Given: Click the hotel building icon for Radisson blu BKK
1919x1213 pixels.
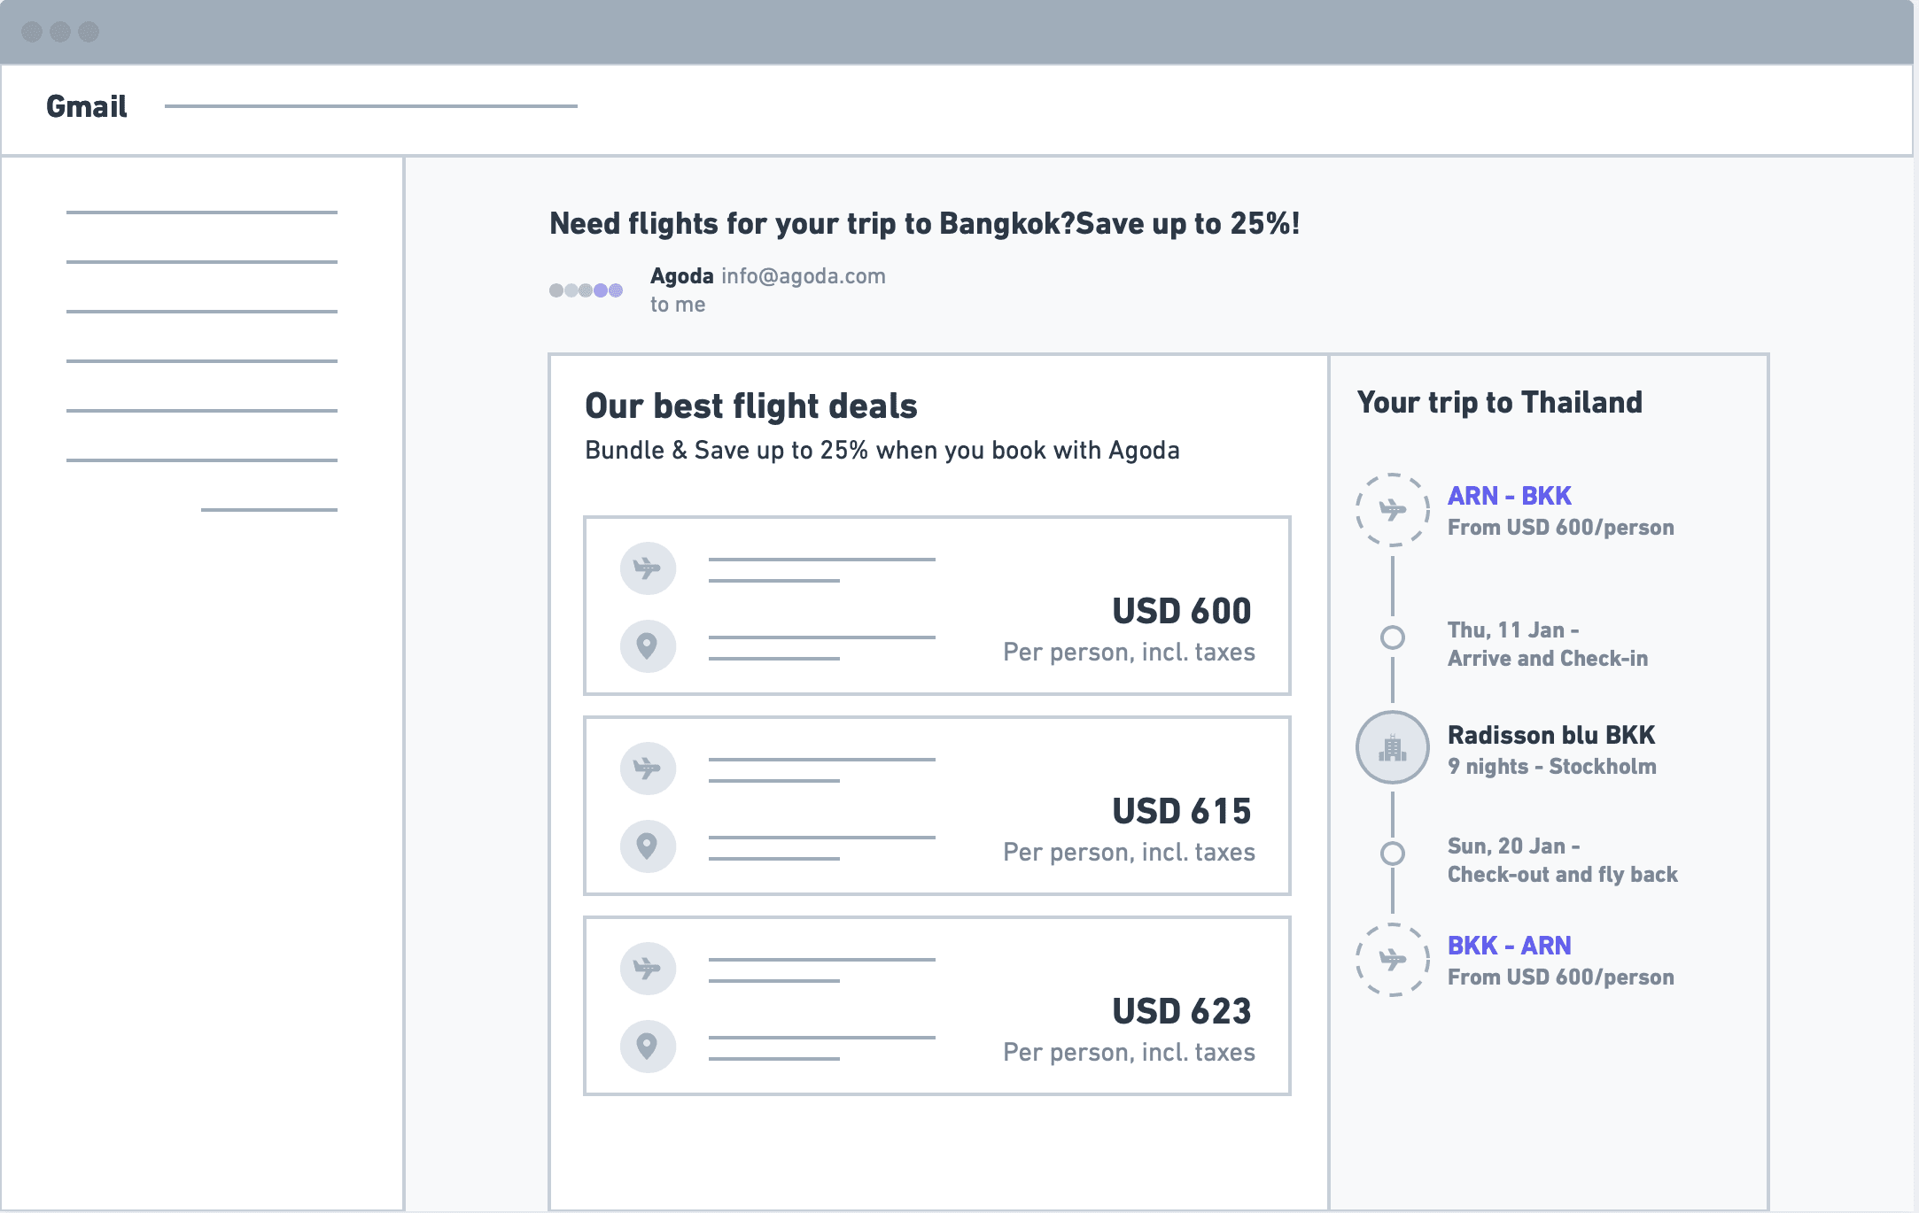Looking at the screenshot, I should (x=1393, y=747).
